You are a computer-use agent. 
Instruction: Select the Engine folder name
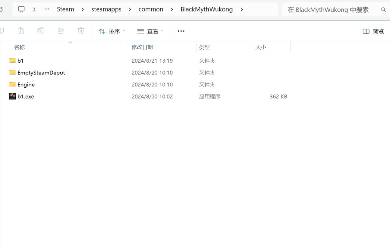(26, 85)
